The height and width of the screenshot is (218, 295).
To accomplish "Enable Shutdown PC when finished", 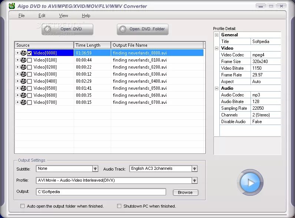I will [119, 206].
